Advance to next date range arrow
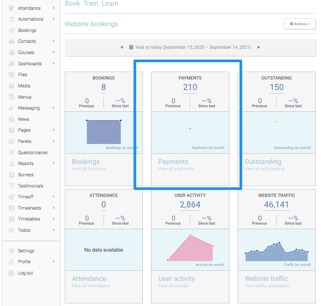This screenshot has width=331, height=306. point(259,47)
